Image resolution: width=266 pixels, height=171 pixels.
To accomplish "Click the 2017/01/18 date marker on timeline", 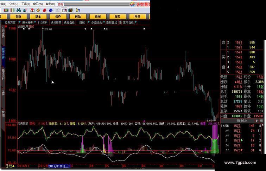I will 59,166.
